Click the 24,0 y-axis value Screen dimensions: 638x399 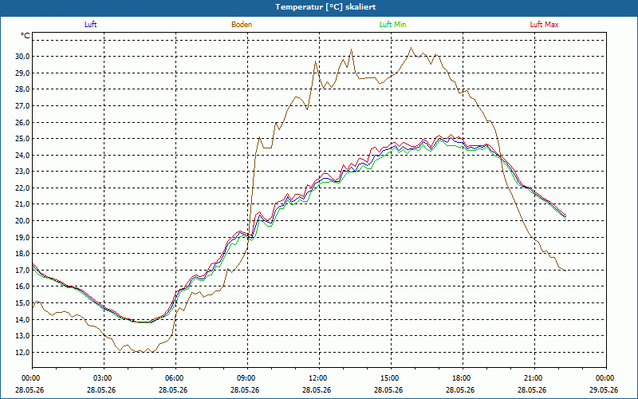tap(23, 155)
